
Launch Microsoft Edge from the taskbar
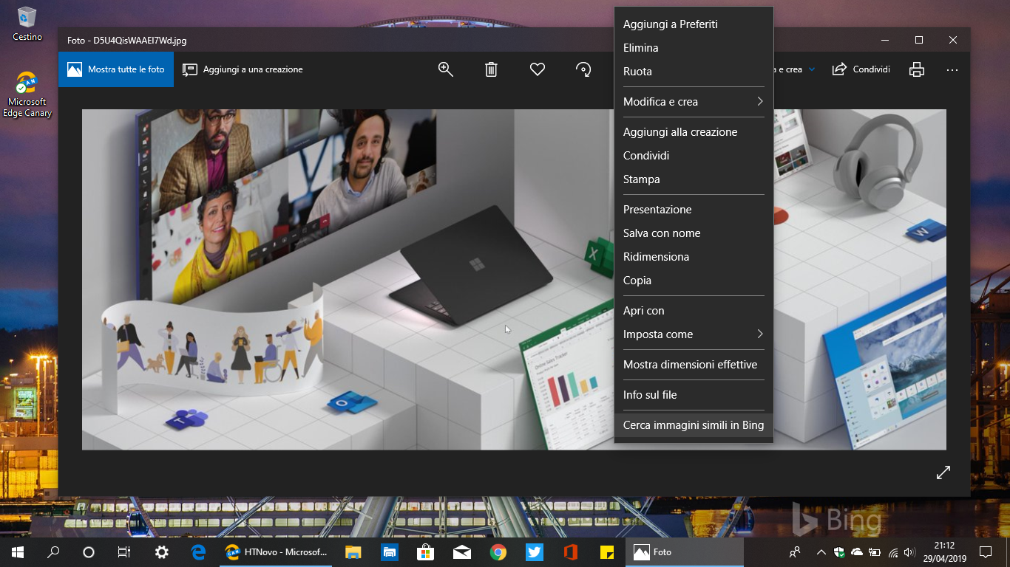click(198, 552)
